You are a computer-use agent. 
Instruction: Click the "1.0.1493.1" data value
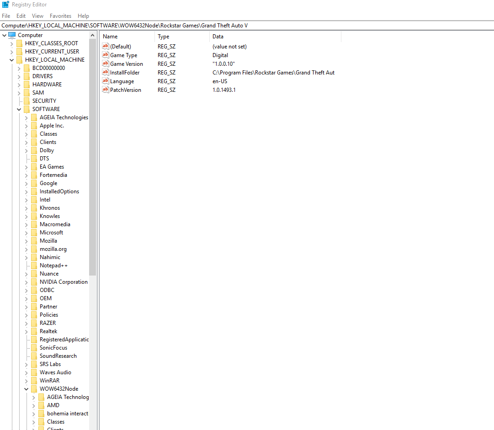[224, 90]
